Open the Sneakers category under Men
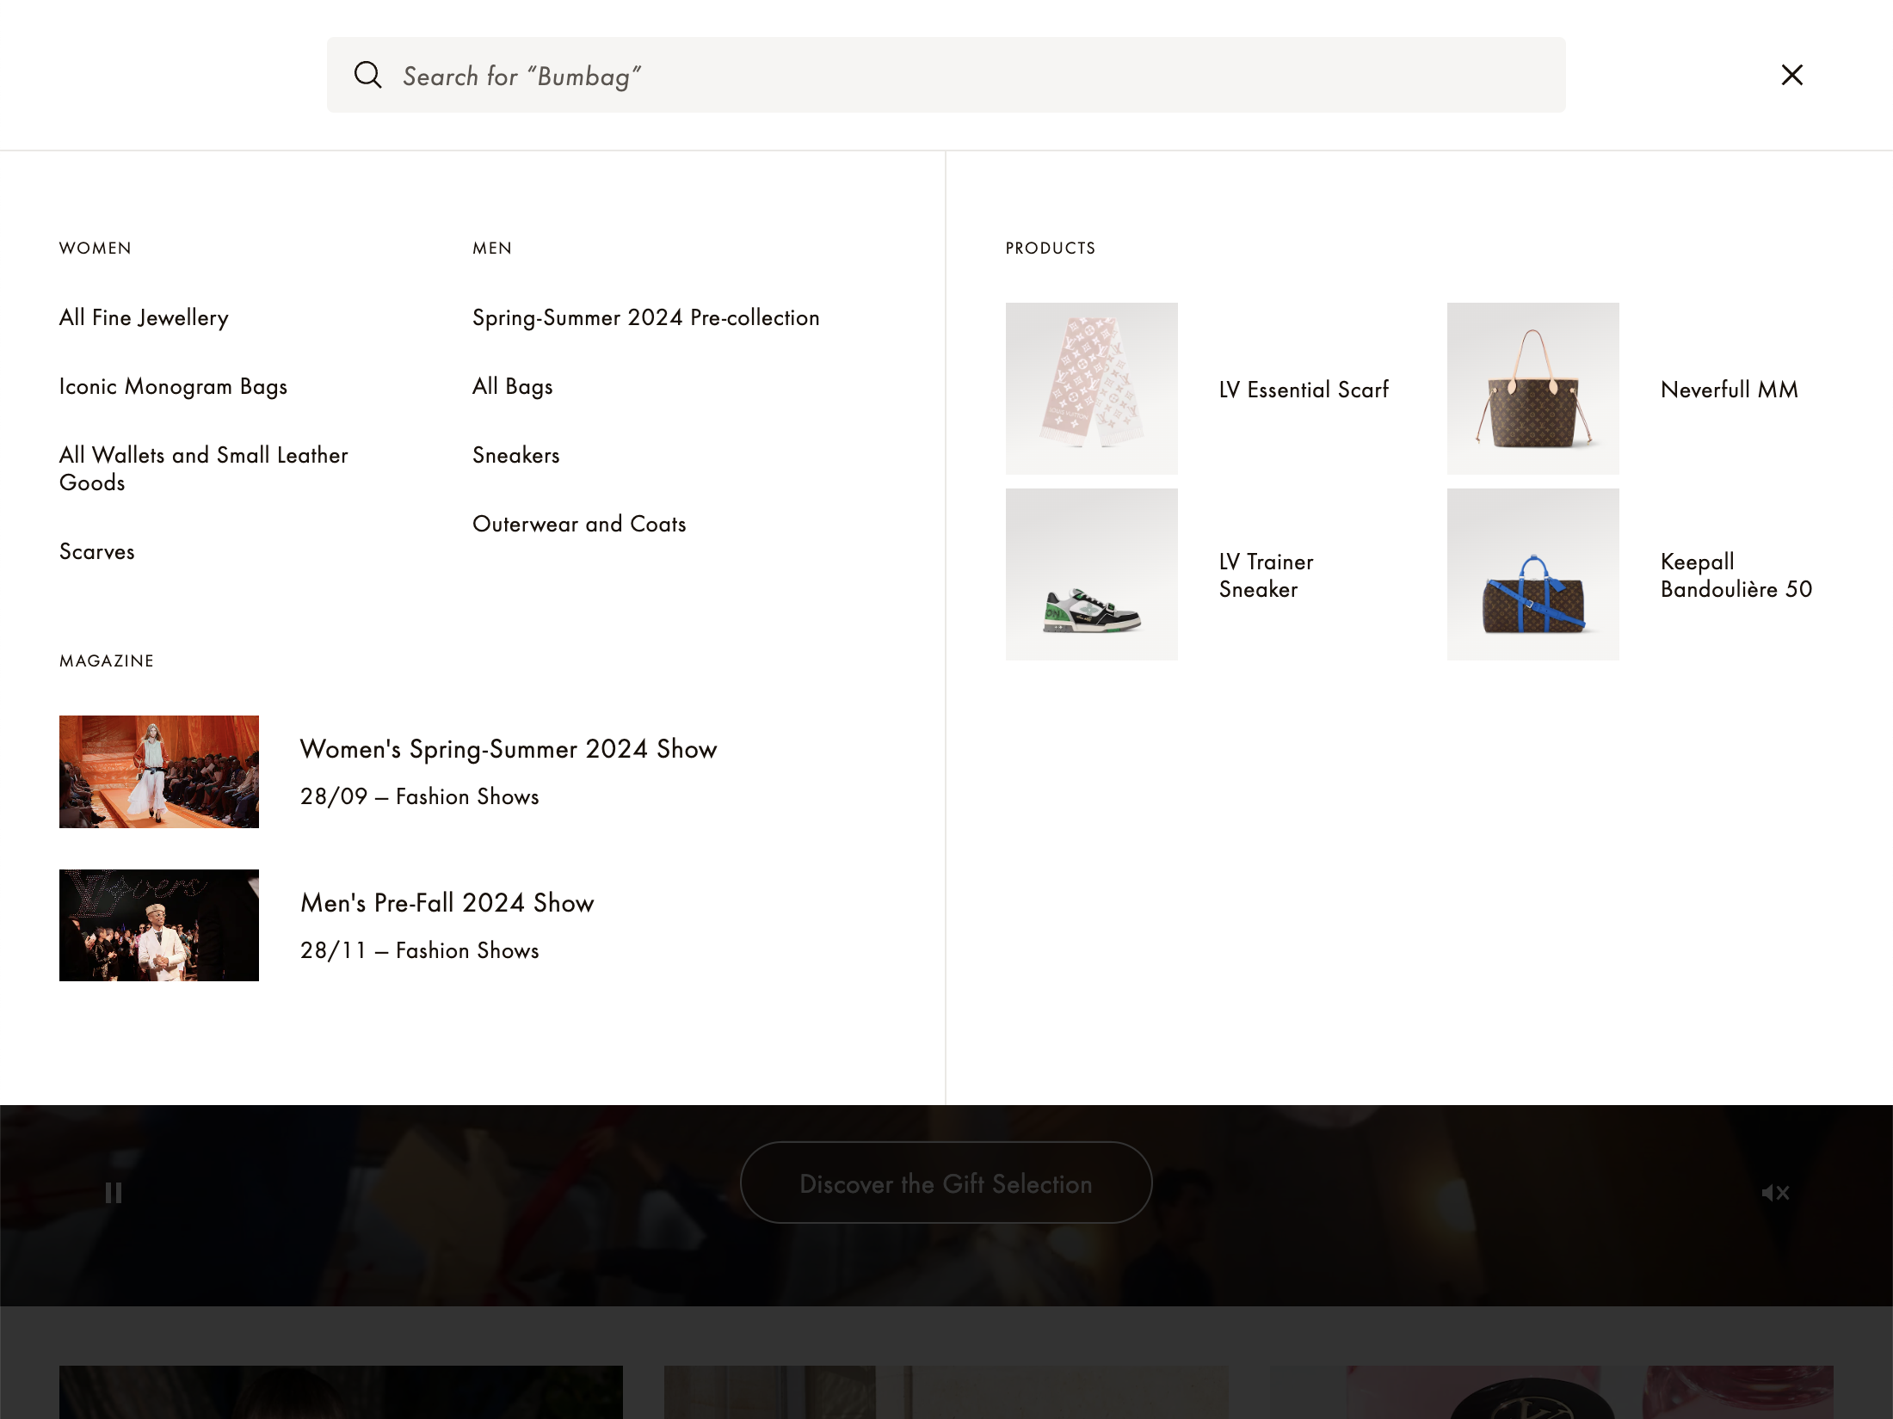The height and width of the screenshot is (1419, 1893). coord(515,455)
